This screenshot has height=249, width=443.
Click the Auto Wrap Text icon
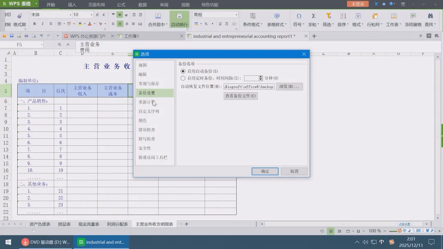(179, 16)
